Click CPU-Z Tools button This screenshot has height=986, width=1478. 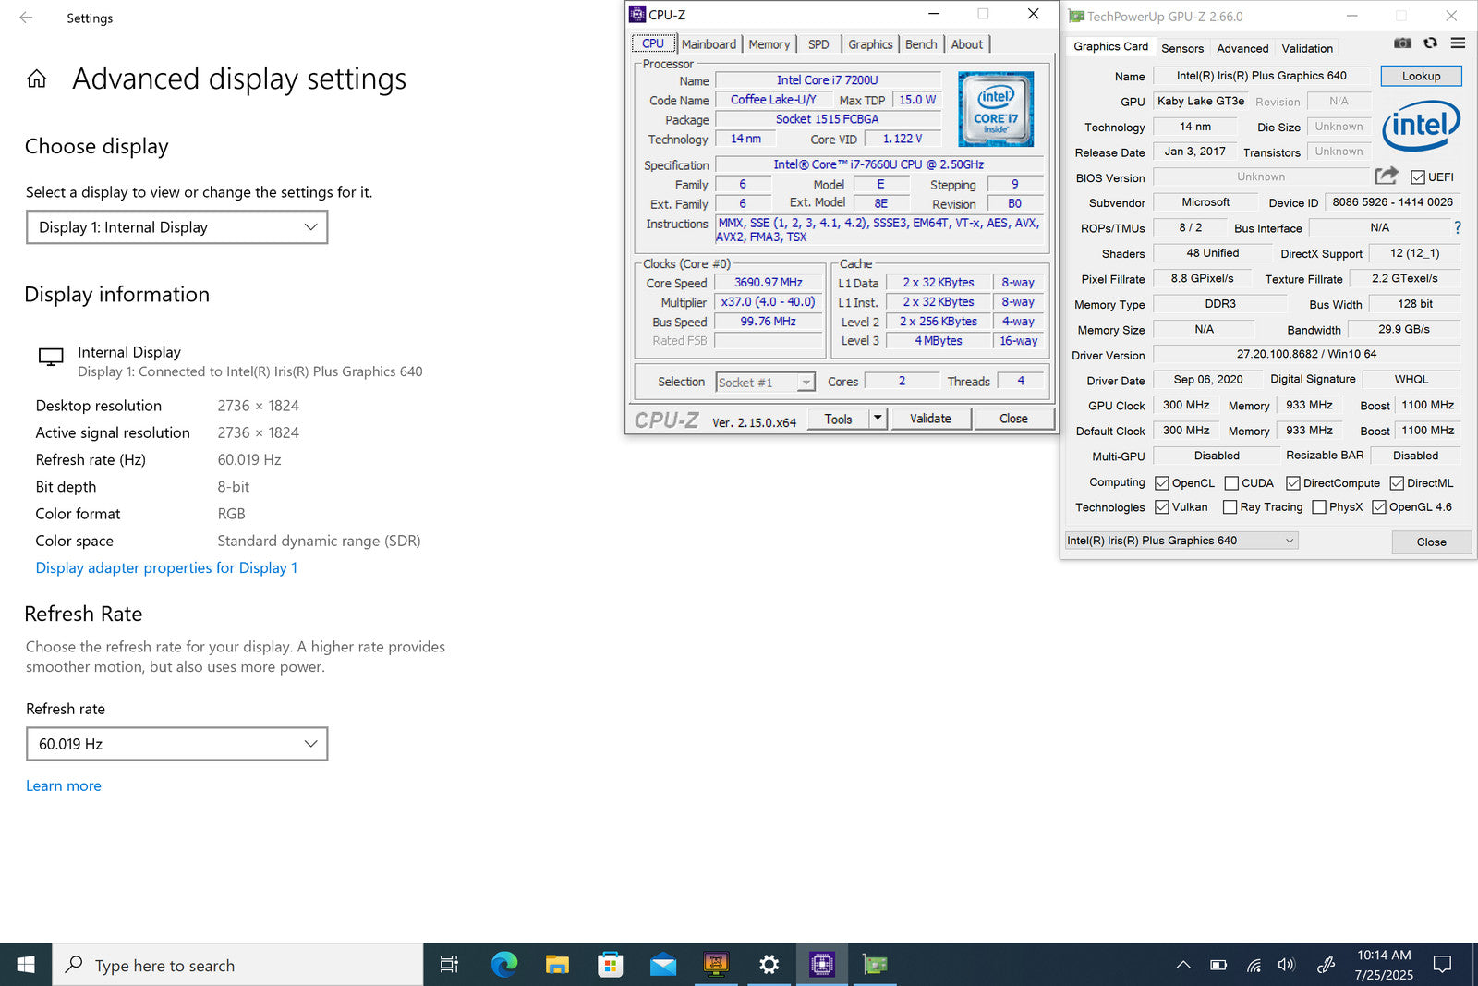click(839, 419)
